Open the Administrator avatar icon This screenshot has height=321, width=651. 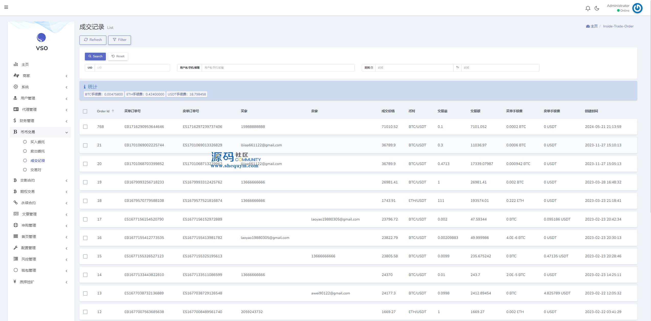coord(637,8)
